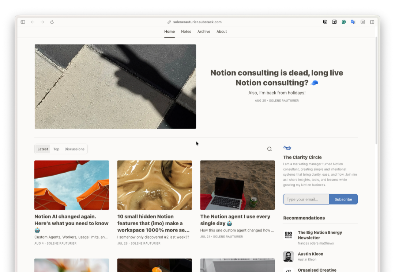395x272 pixels.
Task: Click the 'frances odera matthews' author name
Action: (x=316, y=243)
